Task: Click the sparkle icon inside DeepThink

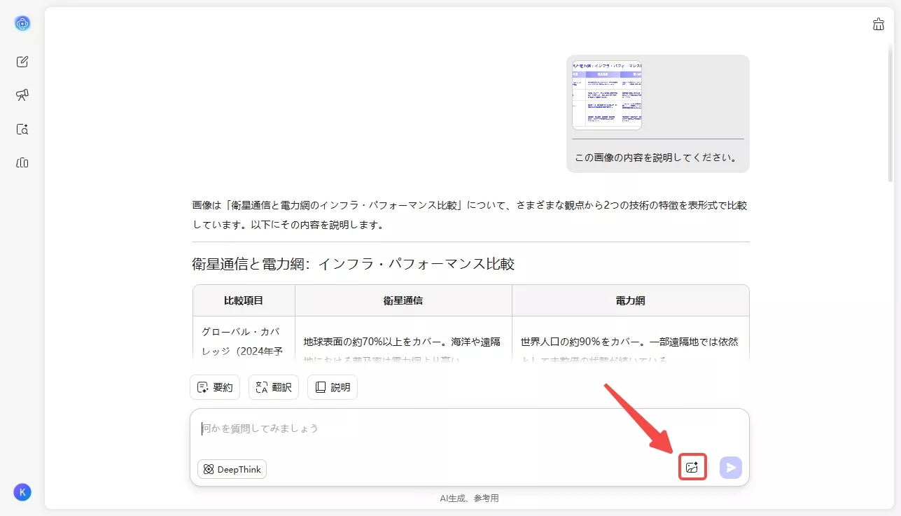Action: point(207,469)
